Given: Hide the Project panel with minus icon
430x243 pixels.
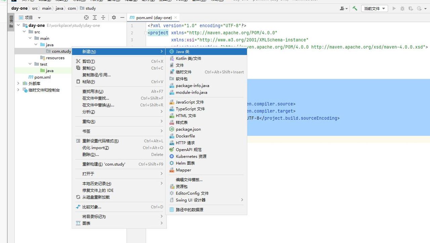Looking at the screenshot, I should 122,17.
